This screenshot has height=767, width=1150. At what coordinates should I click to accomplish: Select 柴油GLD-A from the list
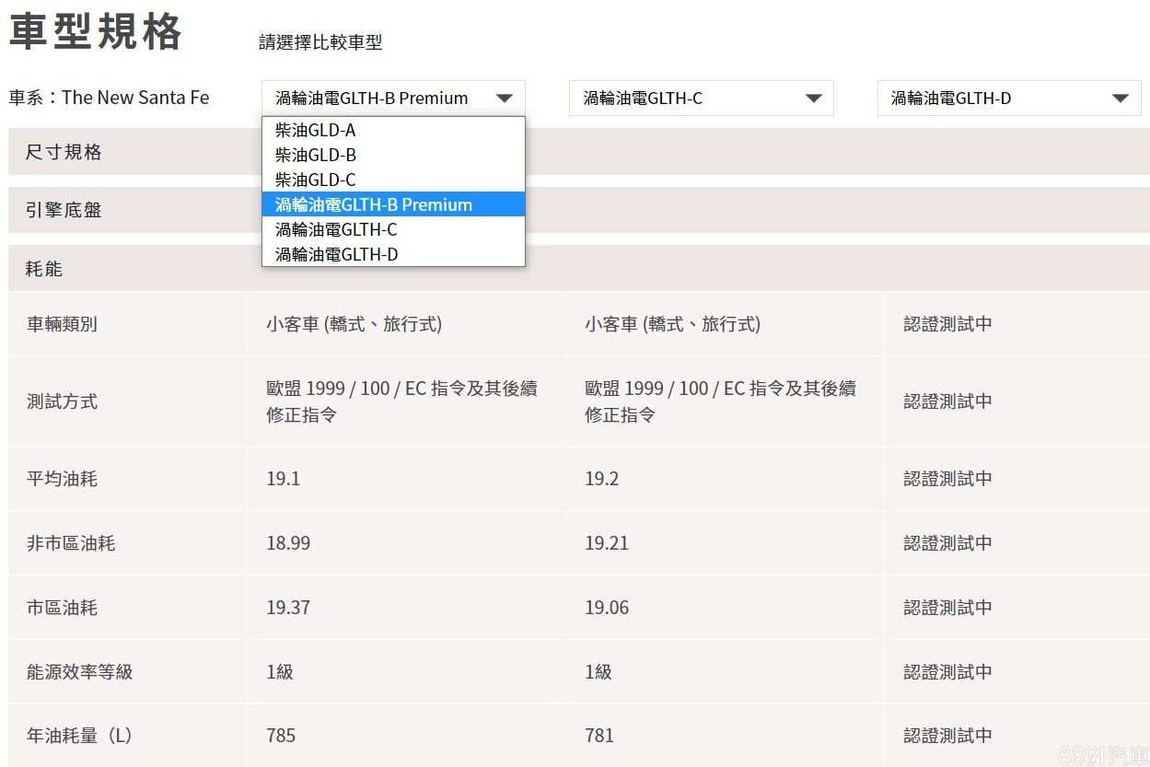[x=316, y=131]
